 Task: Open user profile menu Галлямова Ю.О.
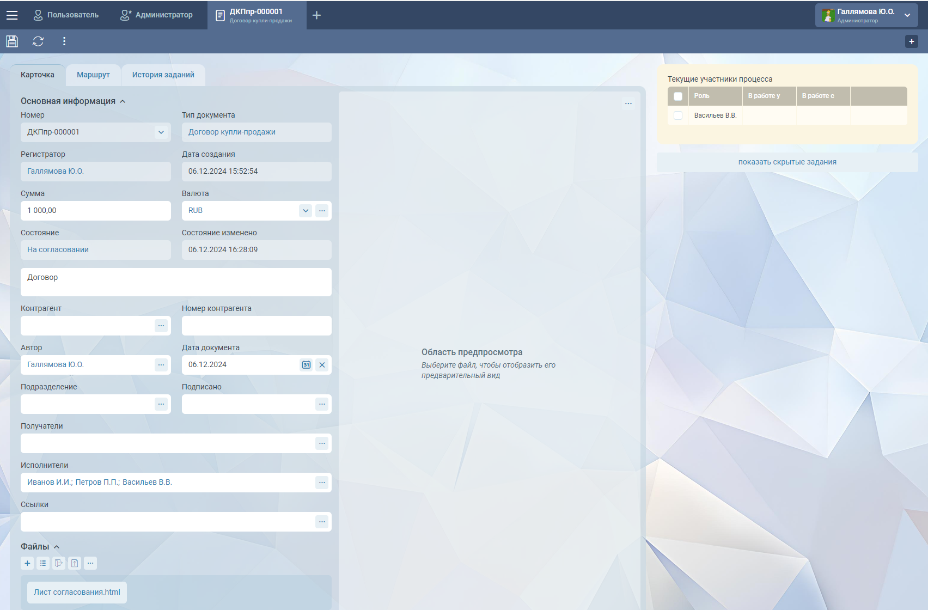click(866, 15)
